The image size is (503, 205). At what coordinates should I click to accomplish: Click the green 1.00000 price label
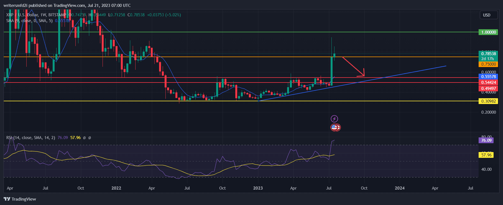point(488,32)
